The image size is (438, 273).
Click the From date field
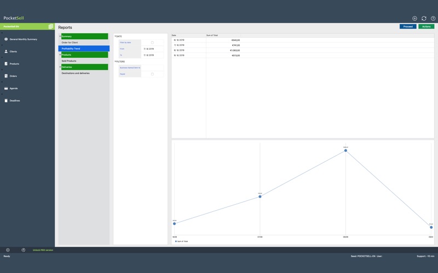pos(152,49)
